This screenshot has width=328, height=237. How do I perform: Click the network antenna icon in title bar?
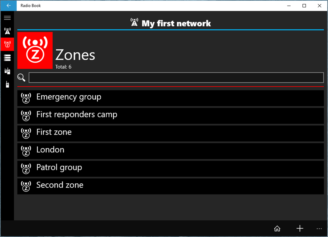pos(134,22)
